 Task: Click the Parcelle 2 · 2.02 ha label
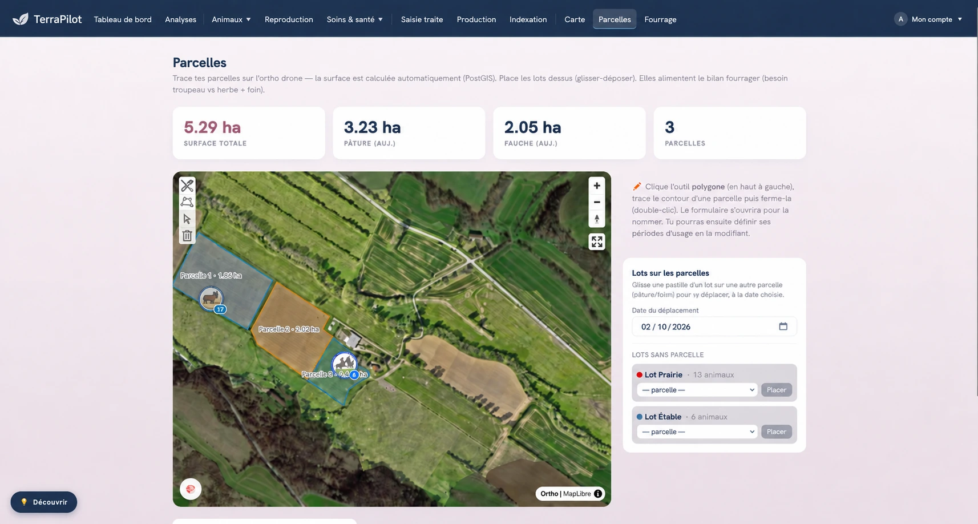(289, 329)
